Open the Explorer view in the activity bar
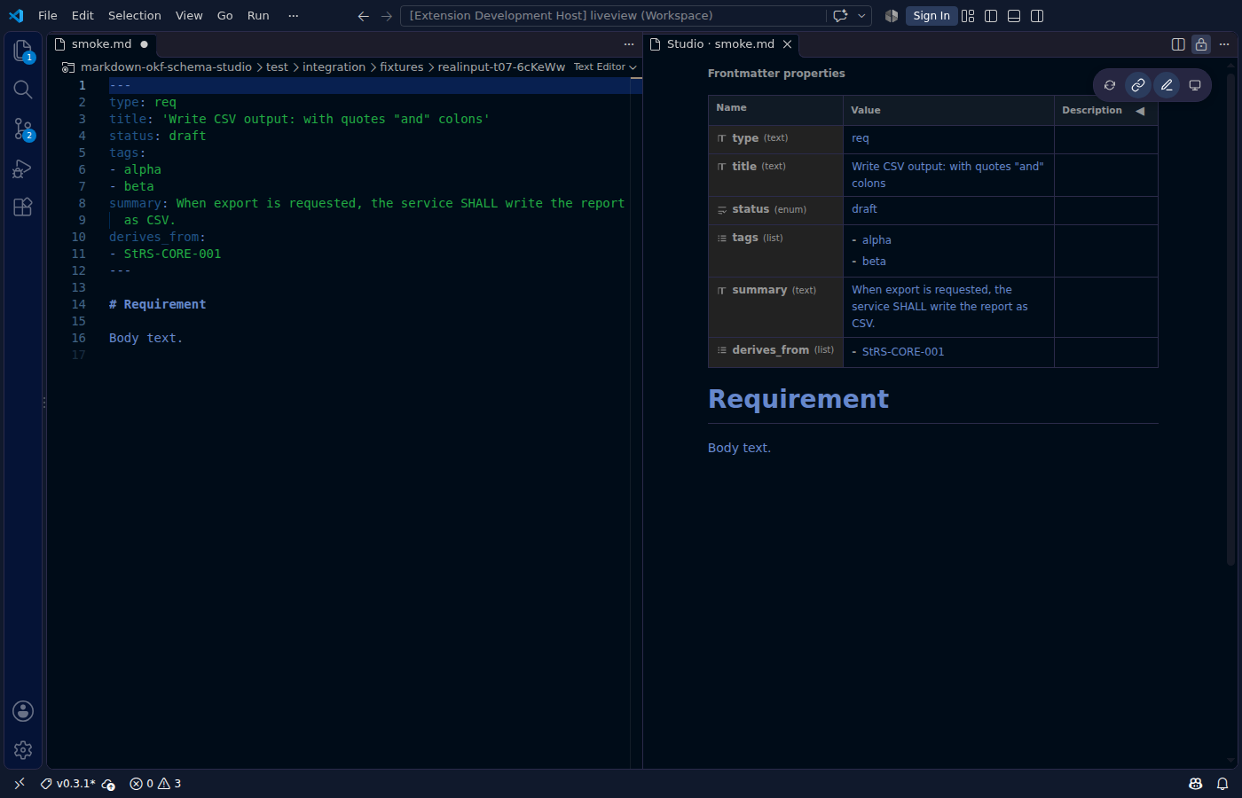Image resolution: width=1242 pixels, height=798 pixels. [23, 51]
